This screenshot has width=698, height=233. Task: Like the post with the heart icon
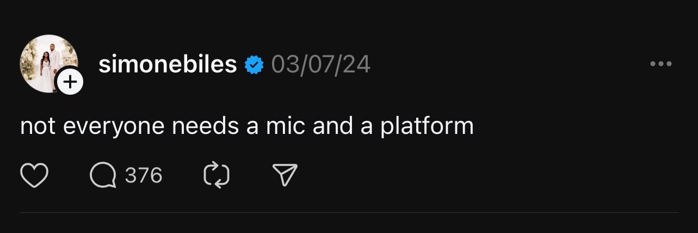[34, 175]
